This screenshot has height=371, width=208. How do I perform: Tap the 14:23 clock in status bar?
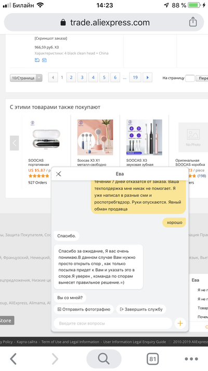pyautogui.click(x=105, y=5)
